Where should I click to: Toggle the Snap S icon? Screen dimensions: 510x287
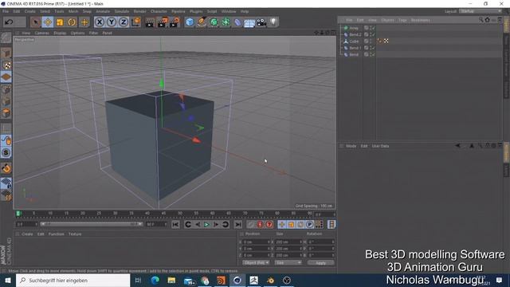(6, 152)
